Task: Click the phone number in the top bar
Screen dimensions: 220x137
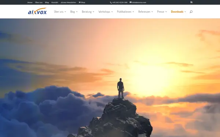Action: pos(119,3)
